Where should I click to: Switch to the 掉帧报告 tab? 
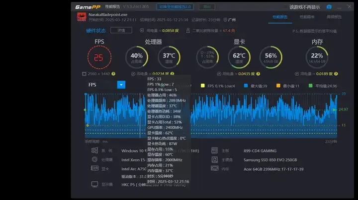click(x=334, y=17)
